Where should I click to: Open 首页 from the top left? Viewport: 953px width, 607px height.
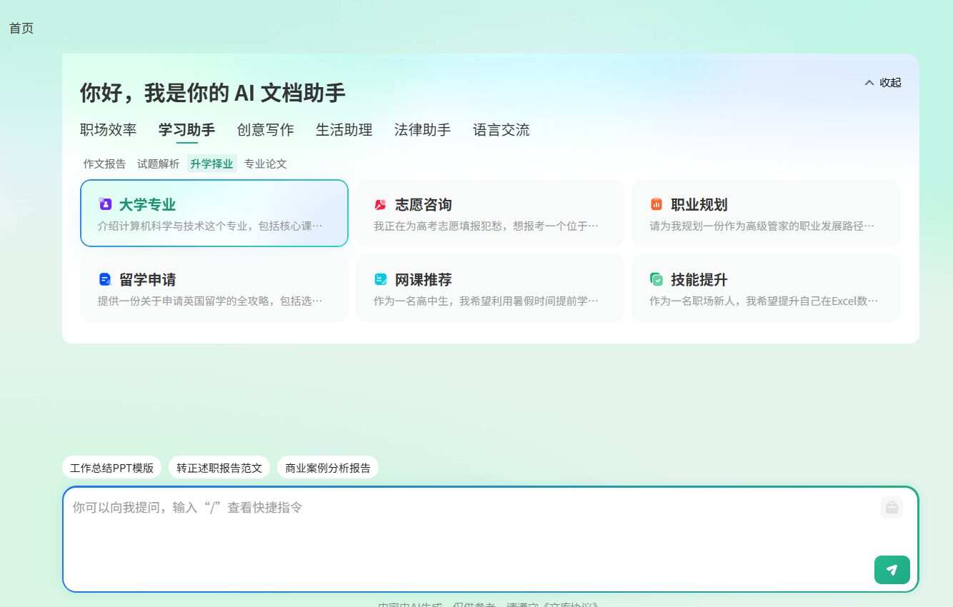tap(20, 28)
